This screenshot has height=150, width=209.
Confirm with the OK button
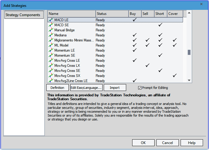coord(143,143)
